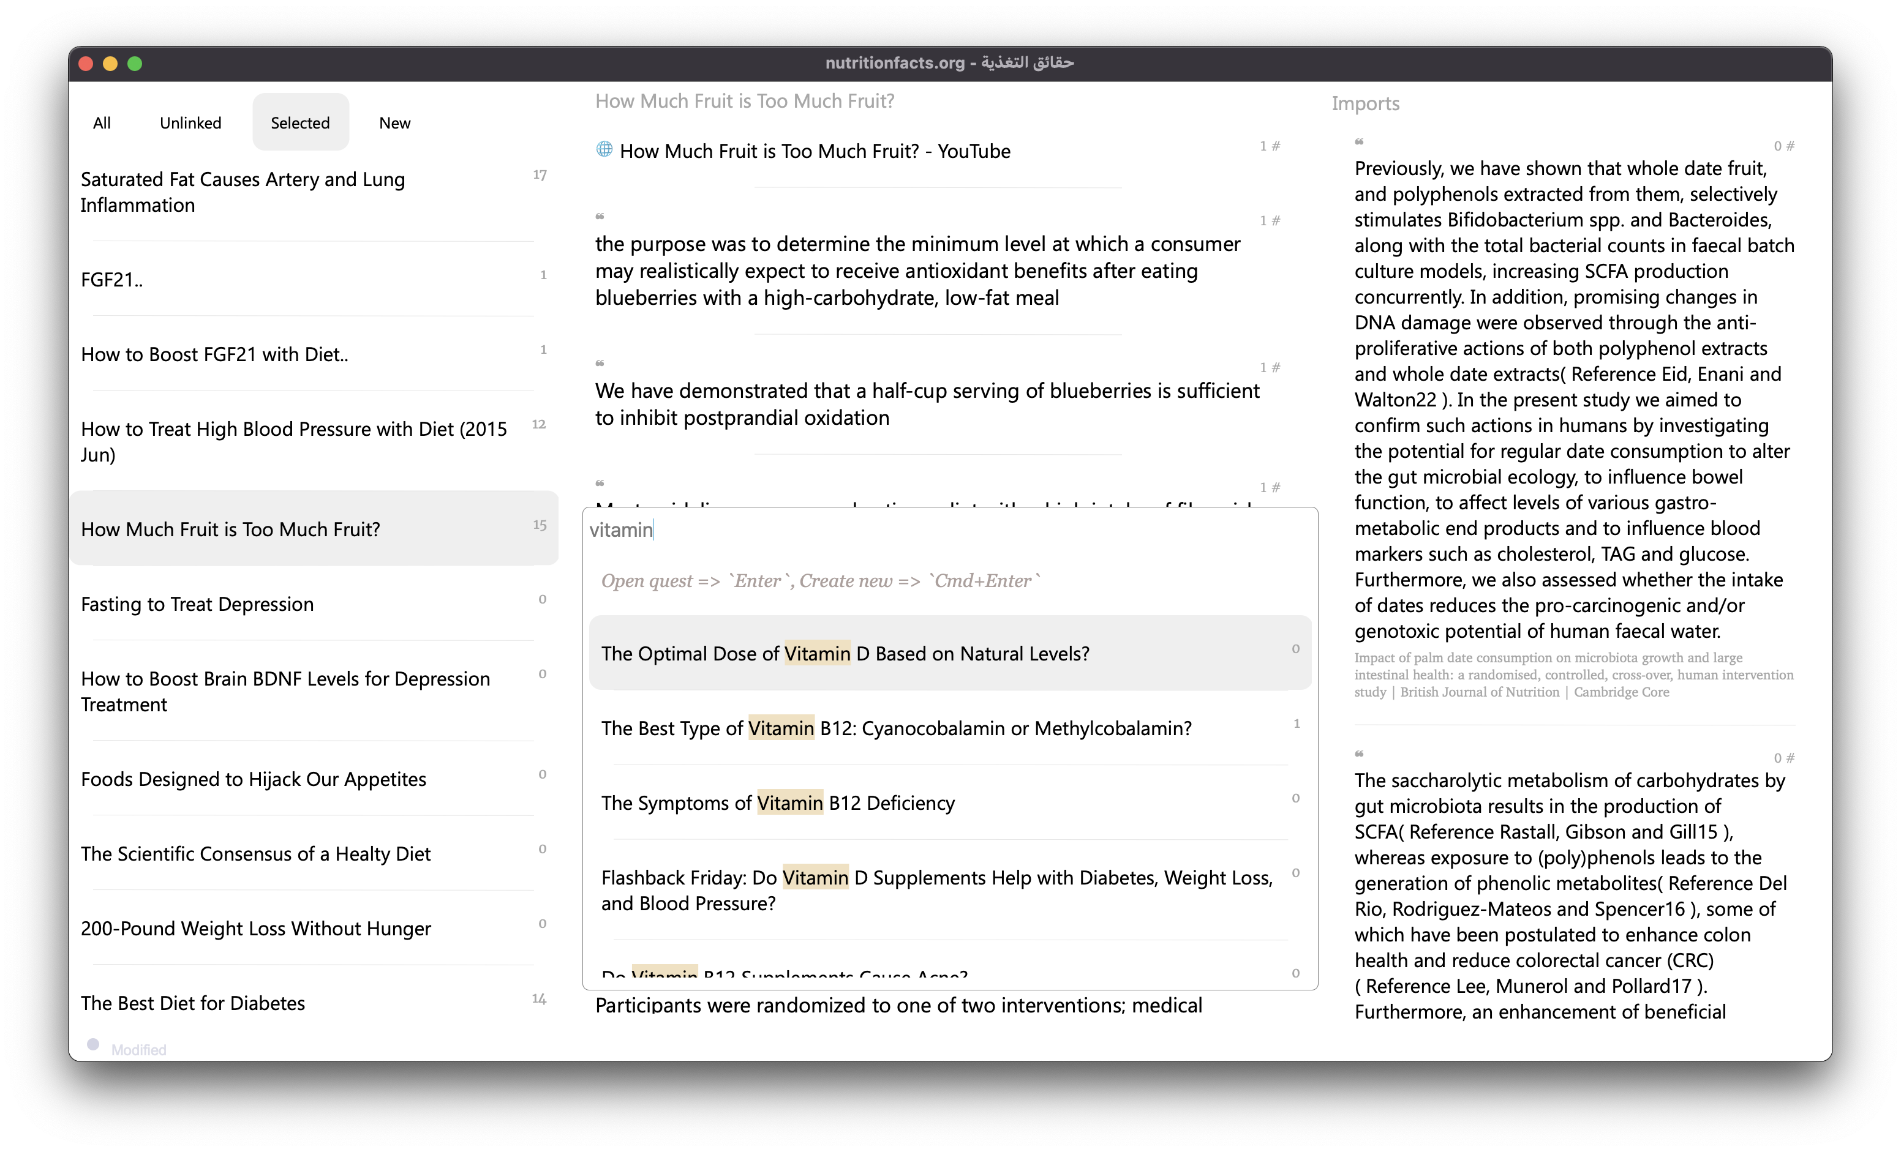Click the Modified status dot indicator
This screenshot has height=1152, width=1901.
pyautogui.click(x=93, y=1044)
